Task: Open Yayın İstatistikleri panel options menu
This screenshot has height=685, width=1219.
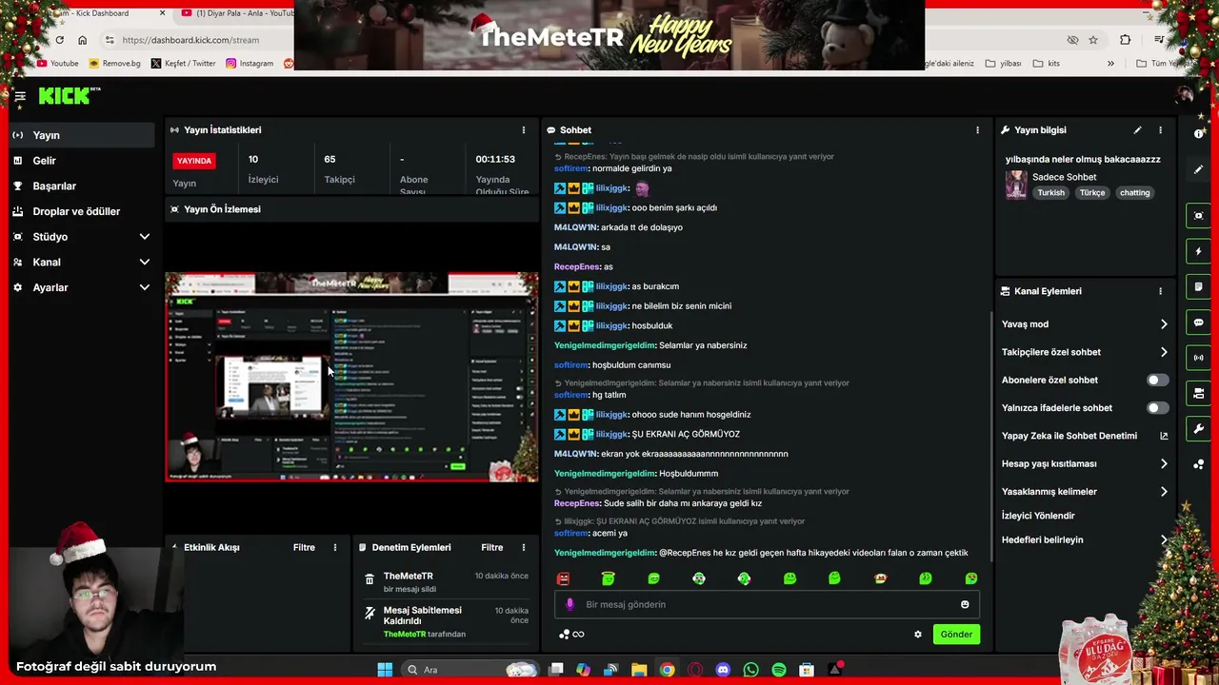Action: pyautogui.click(x=523, y=130)
